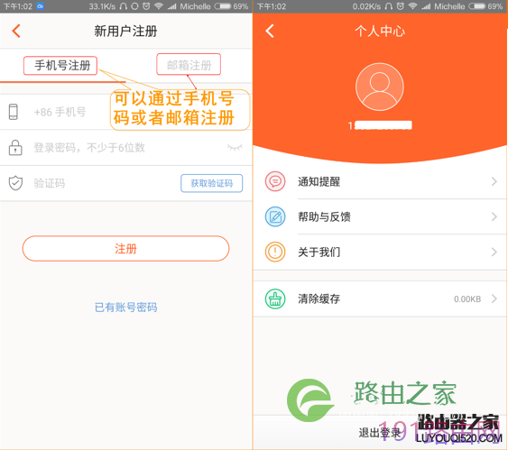Tap the 0.00KB cache size value

(x=467, y=299)
